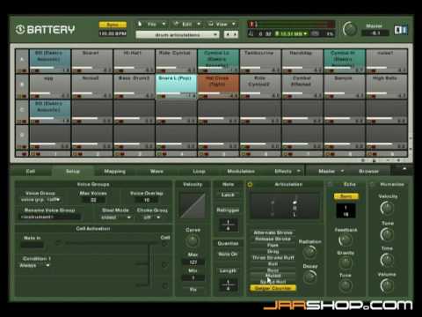Turn the Articulation Radiation knob
Image resolution: width=422 pixels, height=317 pixels.
click(x=309, y=252)
